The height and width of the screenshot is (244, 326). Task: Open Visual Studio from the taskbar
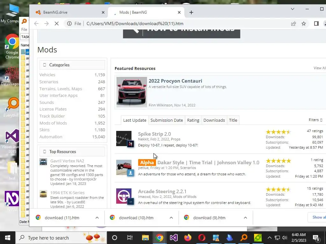coord(174,238)
